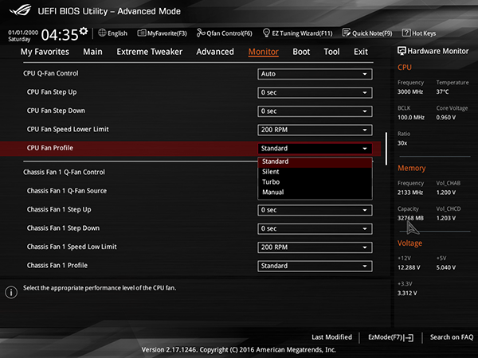This screenshot has height=358, width=478.
Task: Open the Chassis Fan 1 Step Up dropdown
Action: [315, 210]
